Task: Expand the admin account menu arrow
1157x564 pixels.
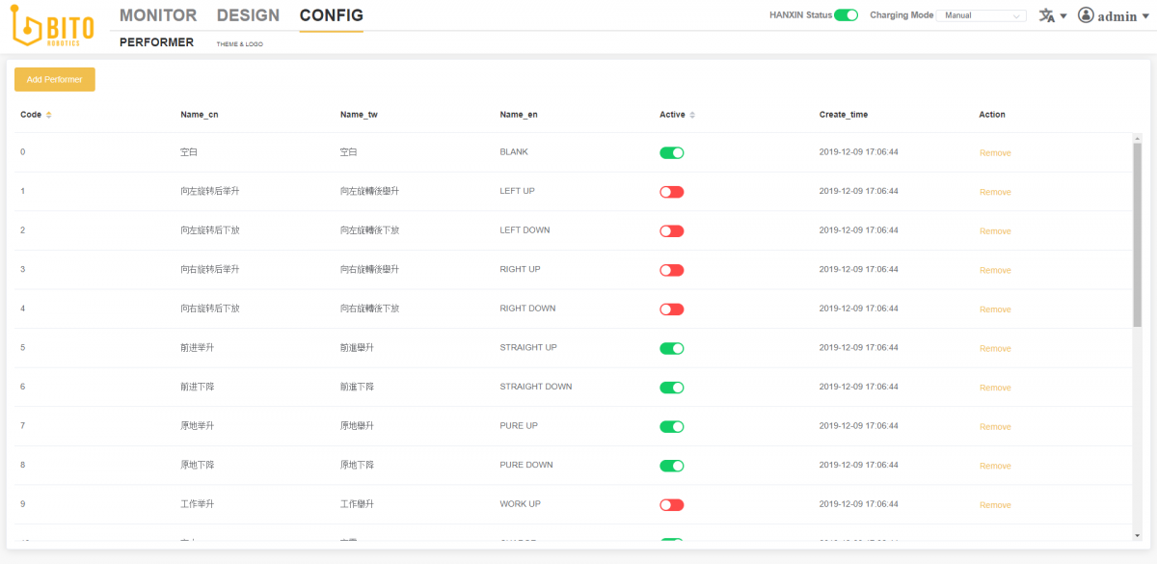Action: click(1146, 16)
